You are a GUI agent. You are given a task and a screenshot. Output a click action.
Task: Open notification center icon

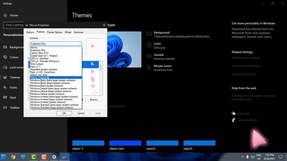tap(280, 157)
